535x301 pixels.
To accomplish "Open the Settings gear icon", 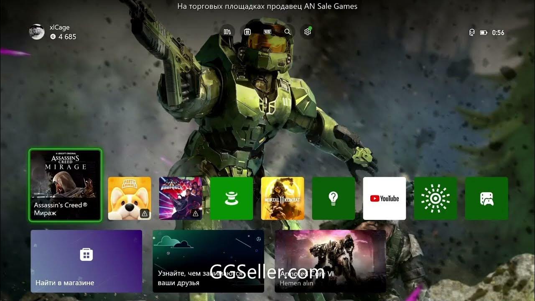I will (x=308, y=32).
